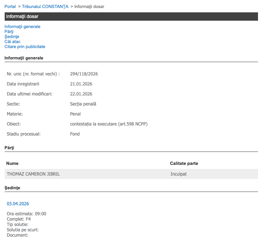This screenshot has height=242, width=261.
Task: Click the last modified date 22.01.2026
Action: [x=81, y=94]
